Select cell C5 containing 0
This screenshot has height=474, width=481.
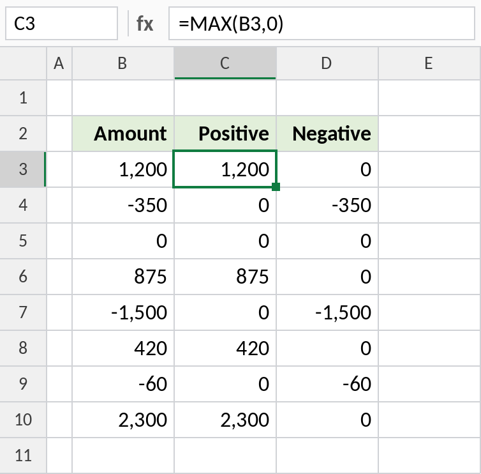click(x=225, y=241)
